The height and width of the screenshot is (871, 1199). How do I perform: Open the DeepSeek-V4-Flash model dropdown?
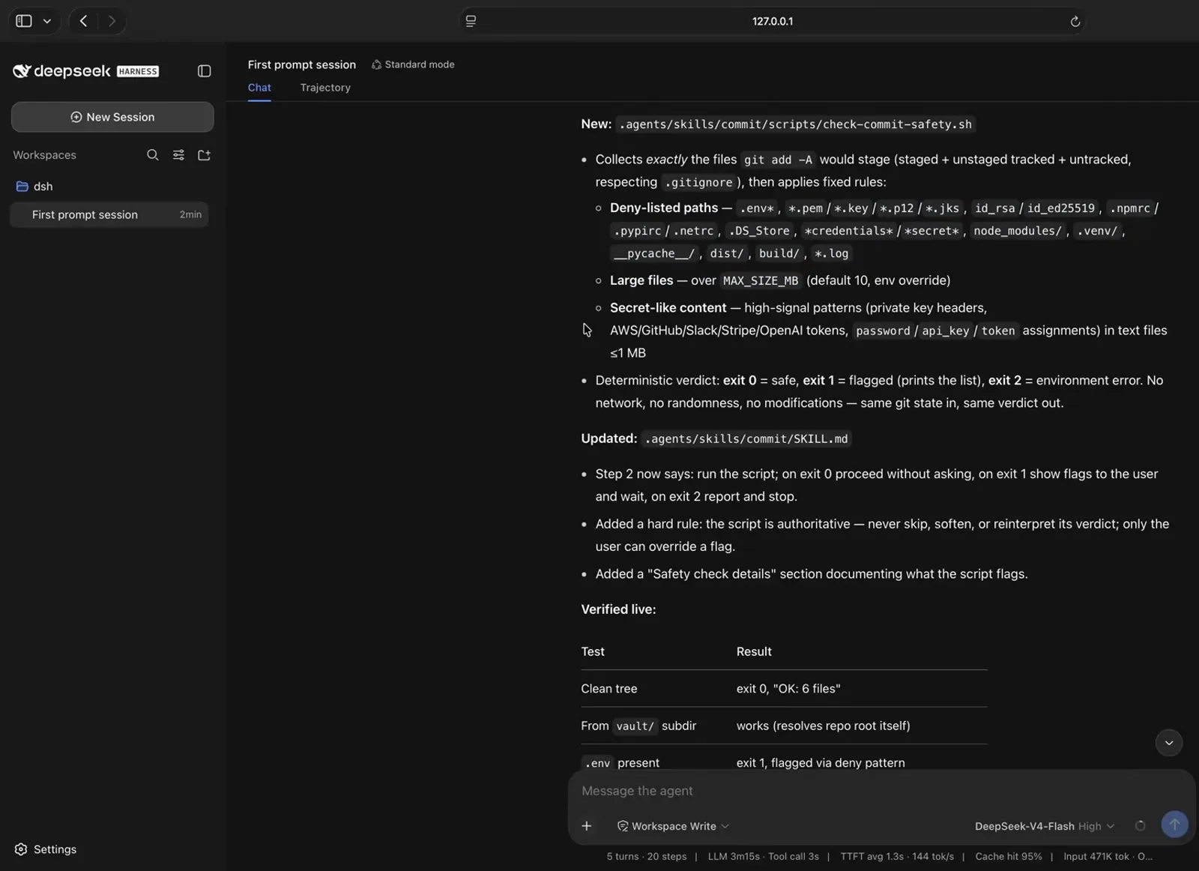[x=1045, y=826]
